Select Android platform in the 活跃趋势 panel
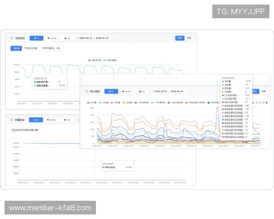This screenshot has width=274, height=219. (52, 38)
